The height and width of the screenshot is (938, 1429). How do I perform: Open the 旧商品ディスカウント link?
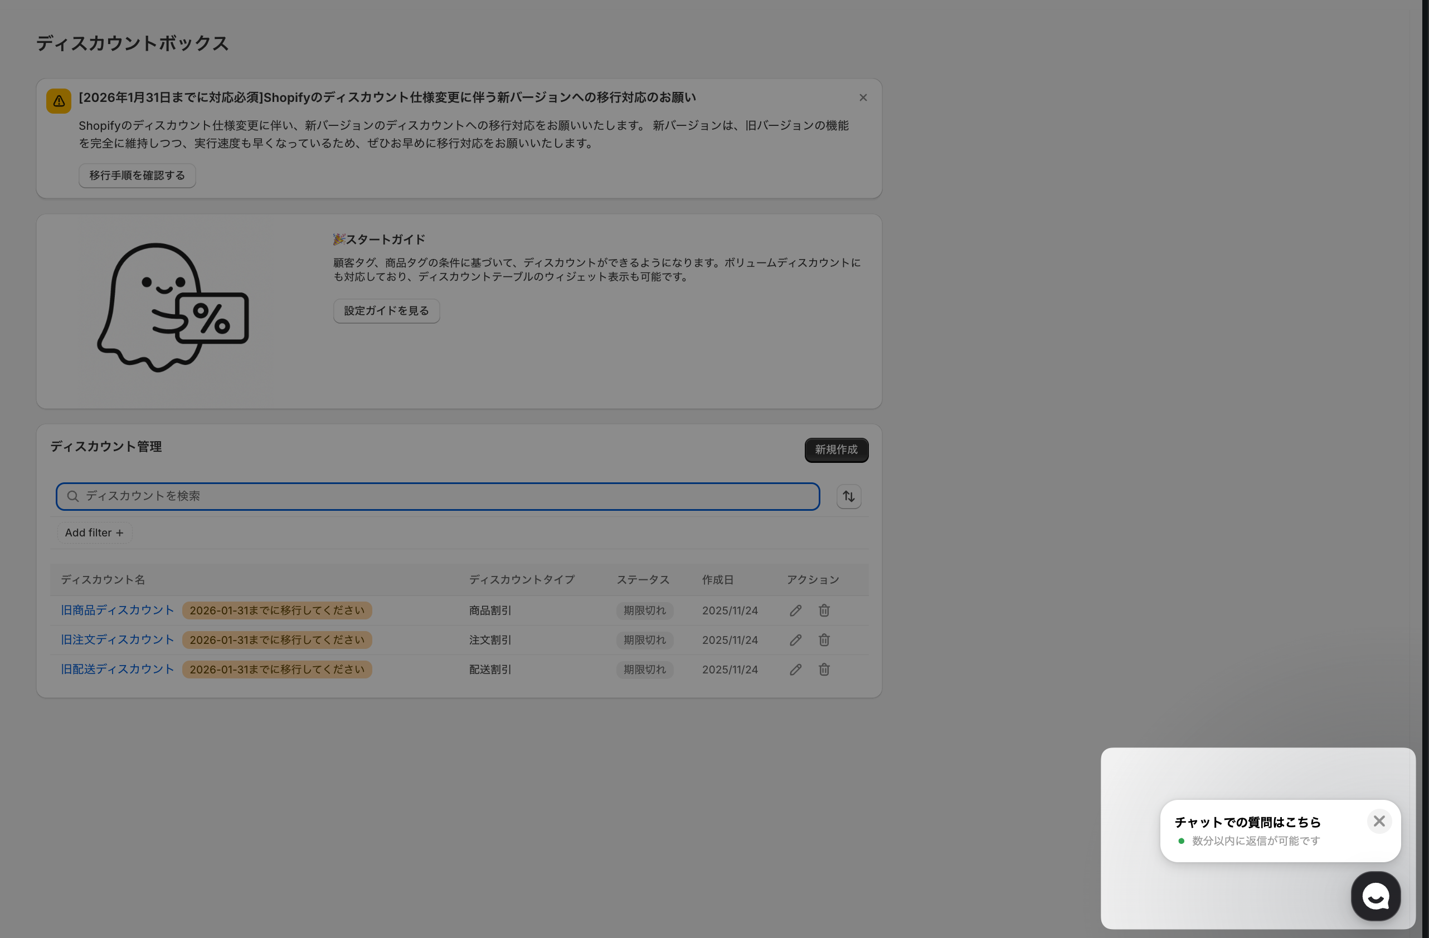(x=117, y=610)
